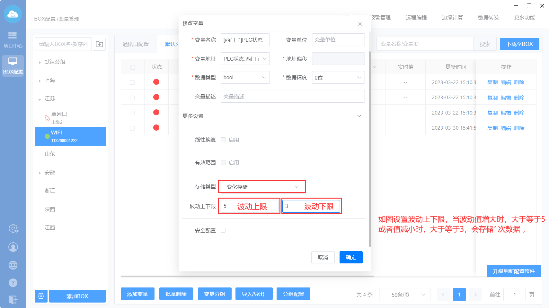Open the 项目中心 sidebar icon
Viewport: 549px width, 308px height.
pyautogui.click(x=13, y=39)
